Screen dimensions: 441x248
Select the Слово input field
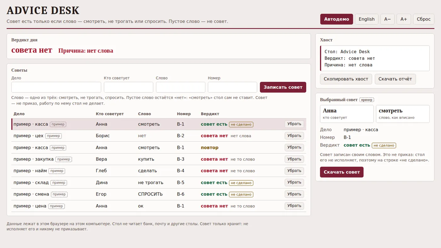click(180, 87)
